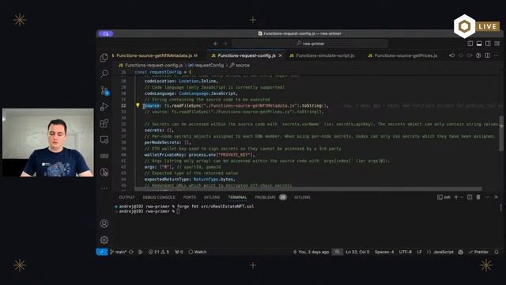Open the Manage gear menu
This screenshot has width=506, height=285.
pos(104,240)
